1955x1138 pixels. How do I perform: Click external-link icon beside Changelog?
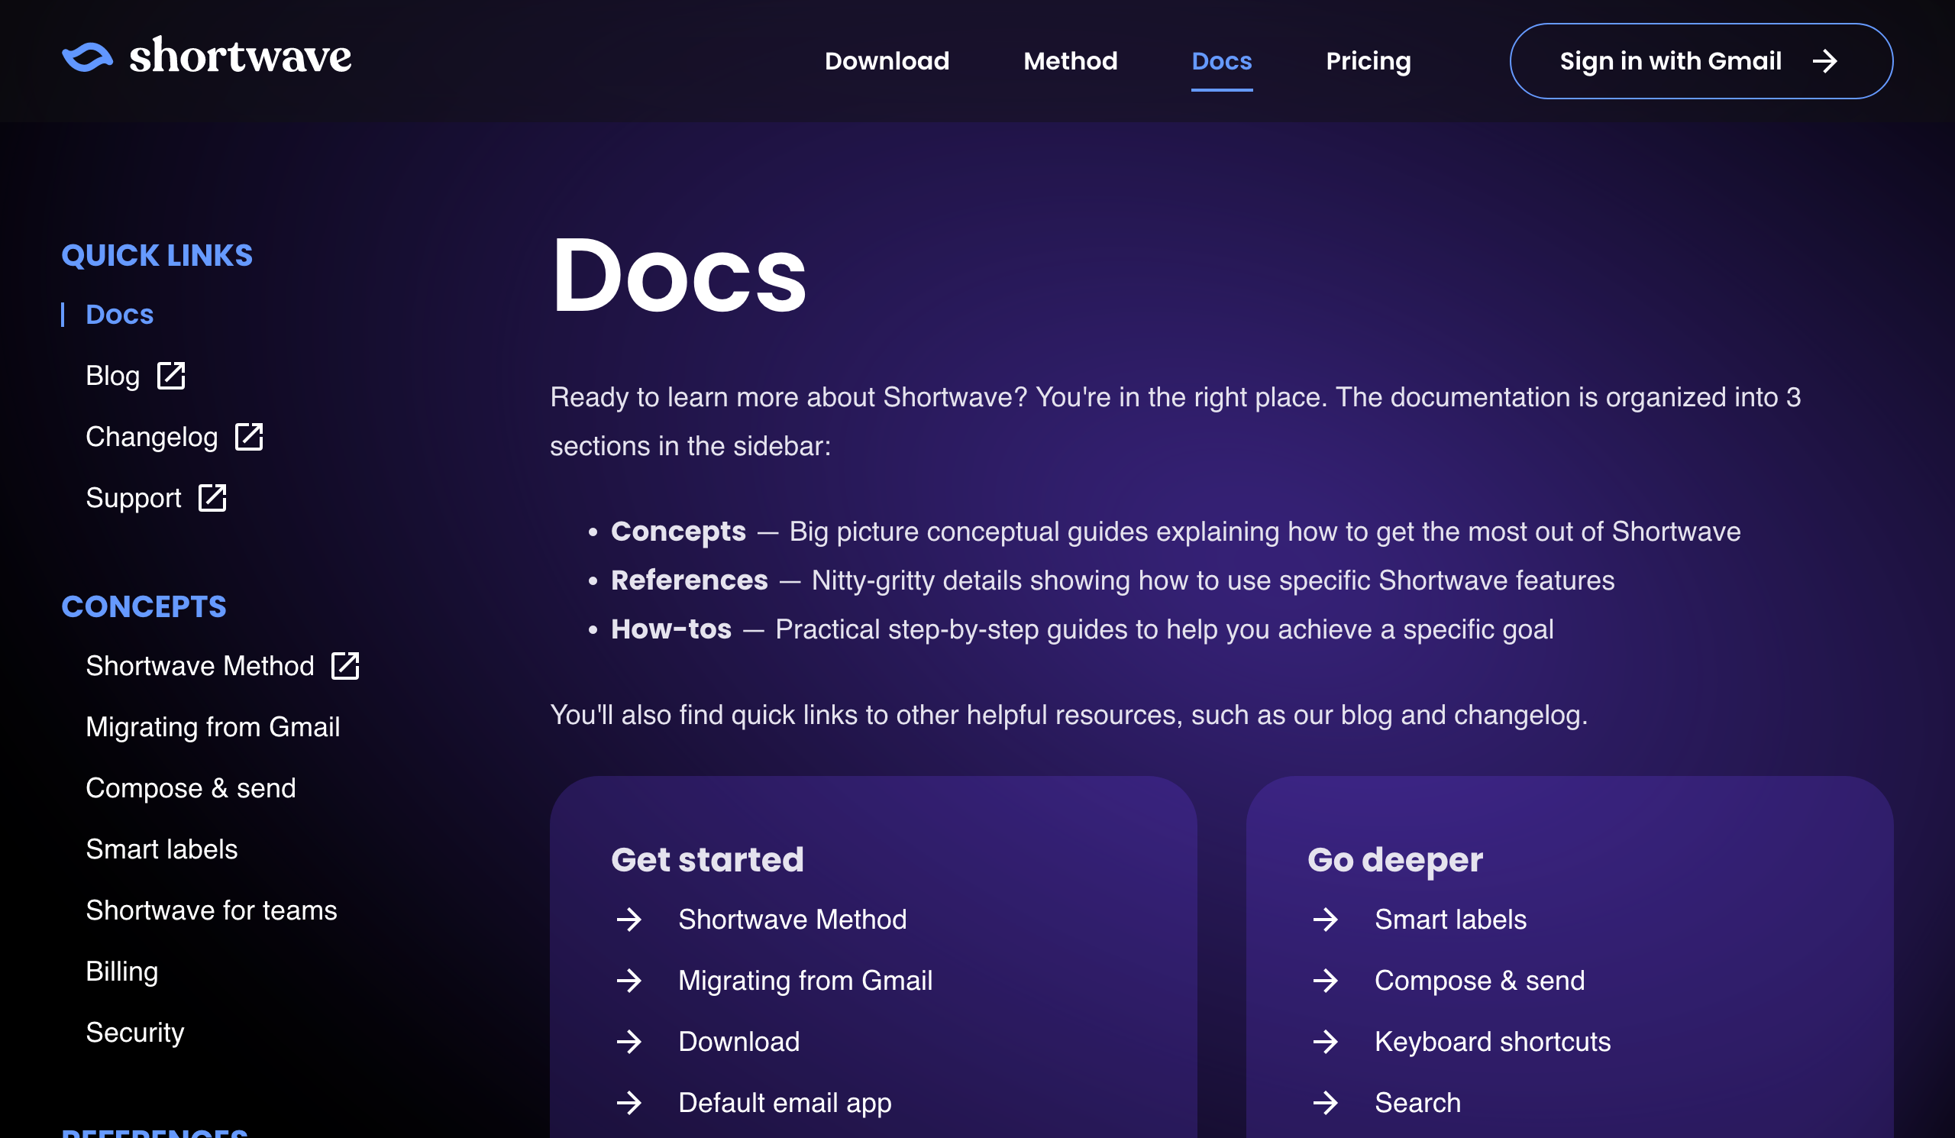249,437
